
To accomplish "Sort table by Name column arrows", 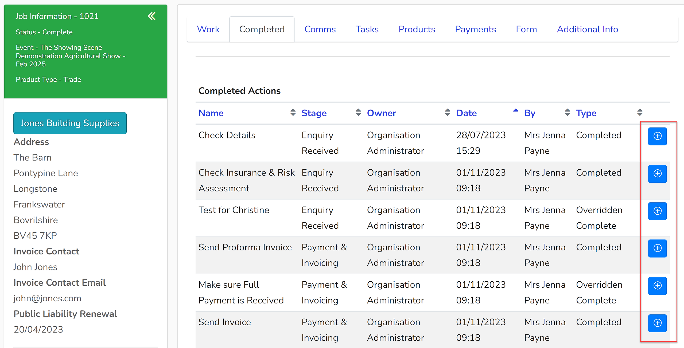I will pos(293,112).
